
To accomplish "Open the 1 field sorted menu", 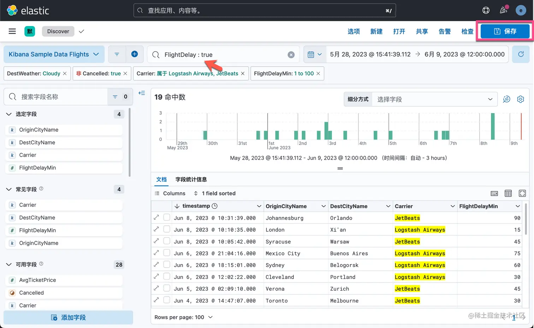I will click(x=215, y=193).
